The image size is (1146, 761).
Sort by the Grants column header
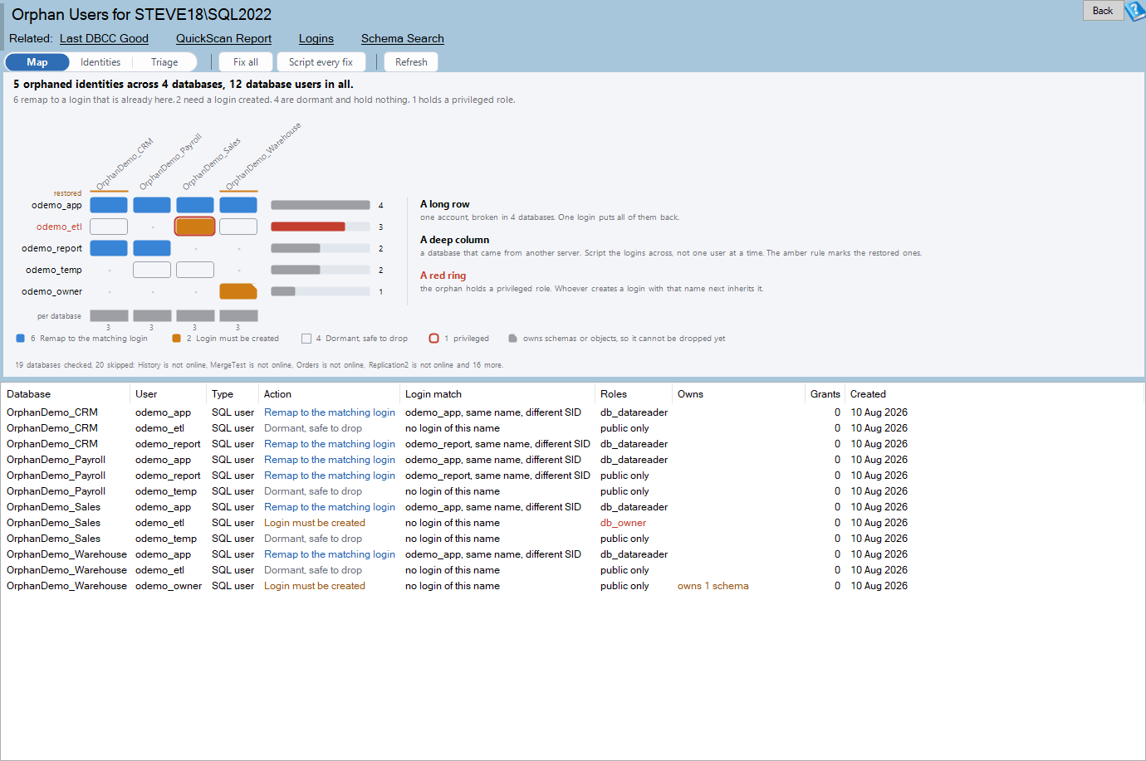[x=825, y=394]
